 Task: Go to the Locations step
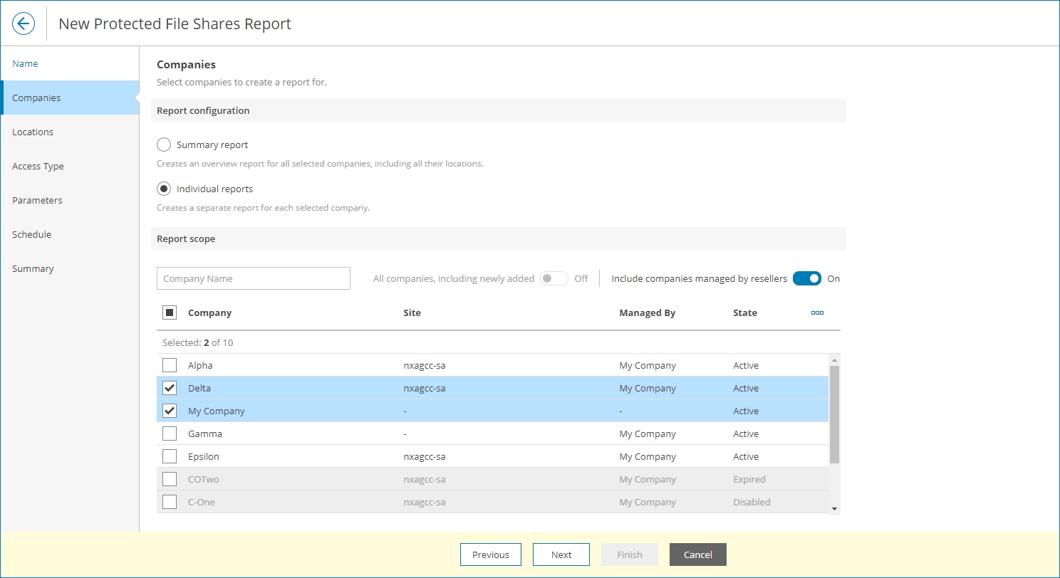click(33, 132)
